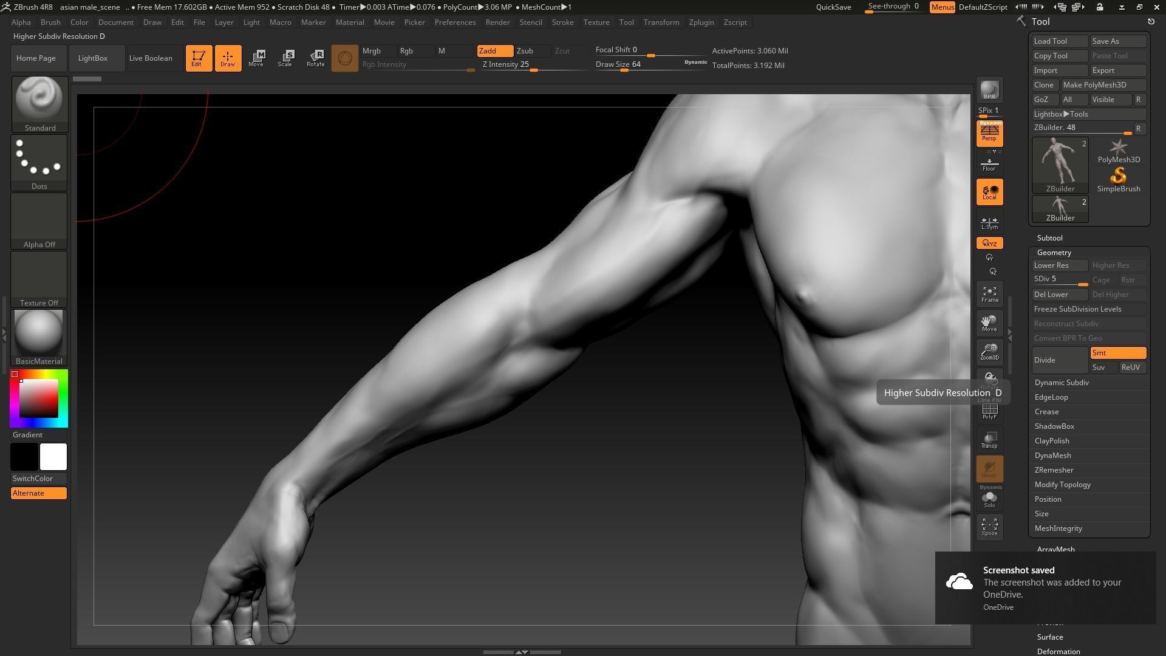The height and width of the screenshot is (656, 1166).
Task: Toggle Persp perspective view icon
Action: point(989,133)
